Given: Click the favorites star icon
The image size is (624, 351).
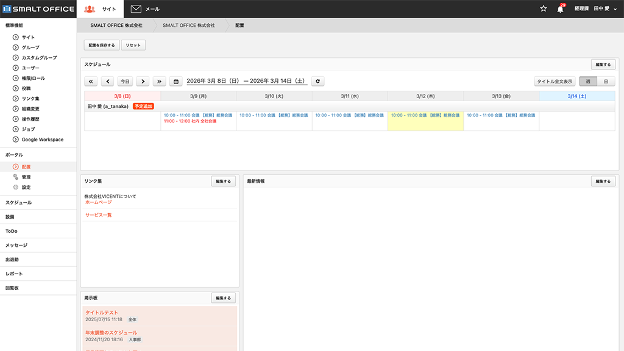Looking at the screenshot, I should 544,9.
